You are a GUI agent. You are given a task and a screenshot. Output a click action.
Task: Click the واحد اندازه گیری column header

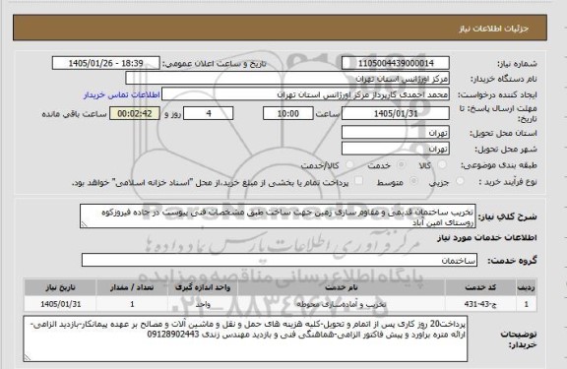tap(203, 287)
